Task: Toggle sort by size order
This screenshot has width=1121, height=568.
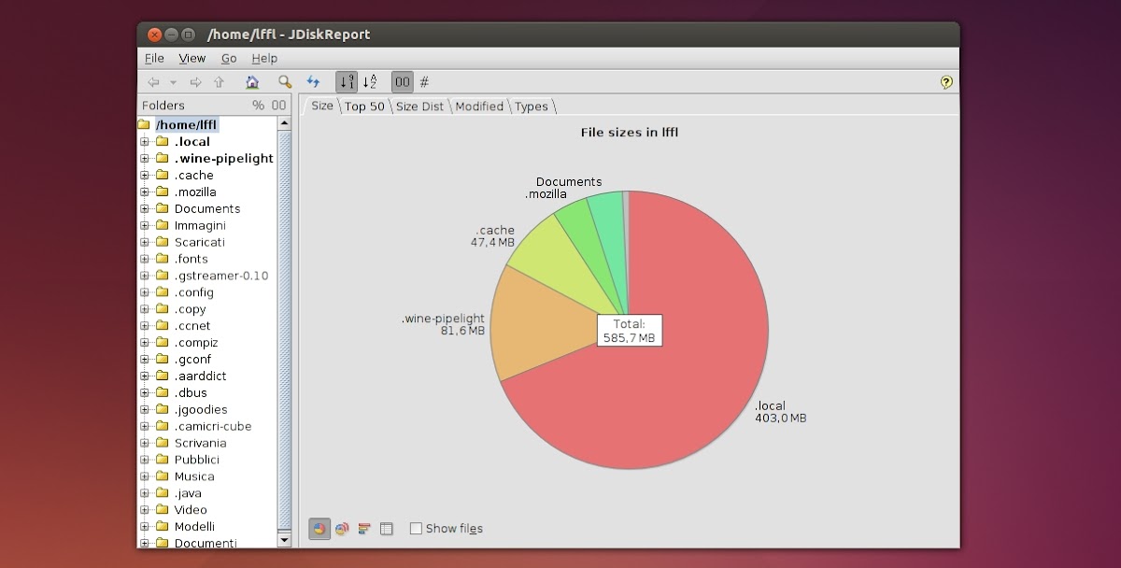Action: pyautogui.click(x=347, y=82)
